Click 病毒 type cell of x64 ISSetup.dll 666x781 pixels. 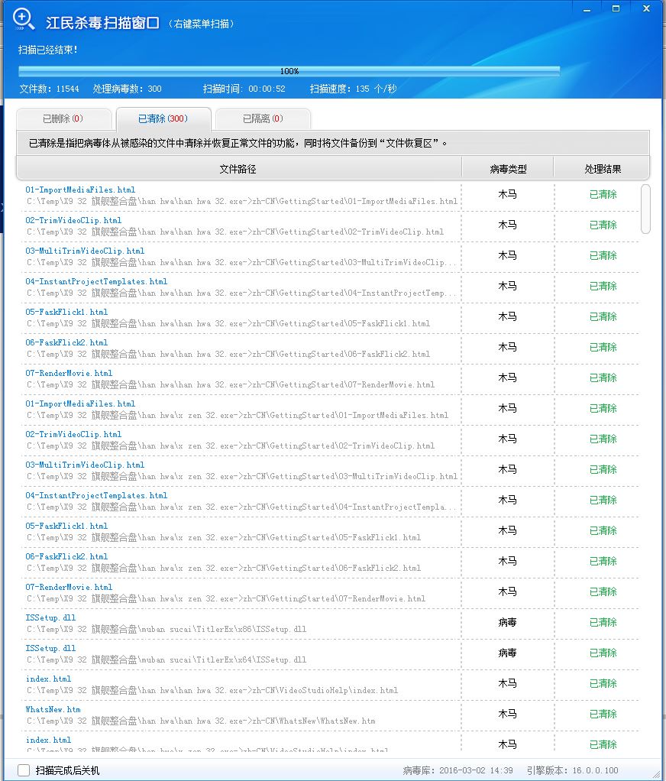click(507, 653)
